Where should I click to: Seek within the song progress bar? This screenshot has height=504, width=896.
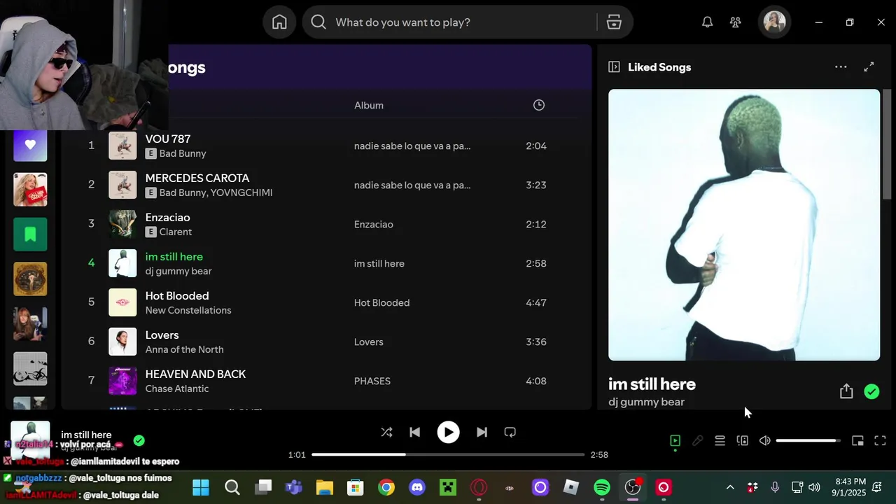point(448,454)
